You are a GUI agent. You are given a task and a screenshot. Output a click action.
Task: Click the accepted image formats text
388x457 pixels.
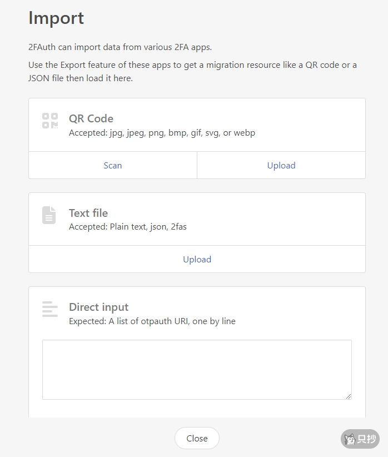pos(162,133)
